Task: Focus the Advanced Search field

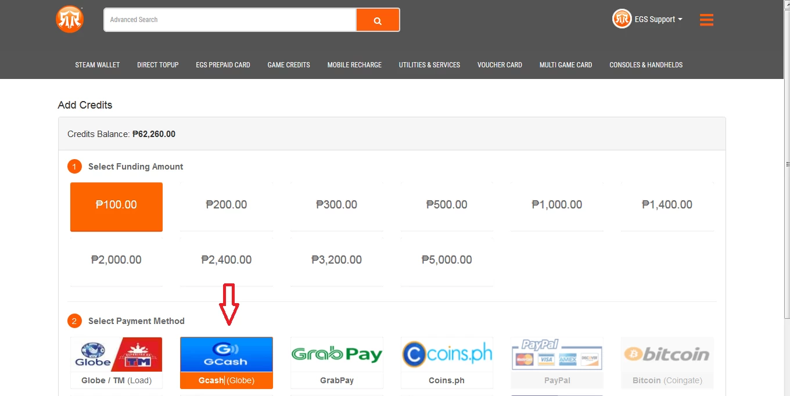Action: [230, 20]
